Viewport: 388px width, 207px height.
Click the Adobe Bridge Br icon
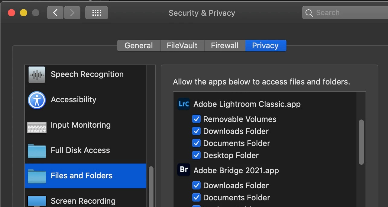[184, 170]
